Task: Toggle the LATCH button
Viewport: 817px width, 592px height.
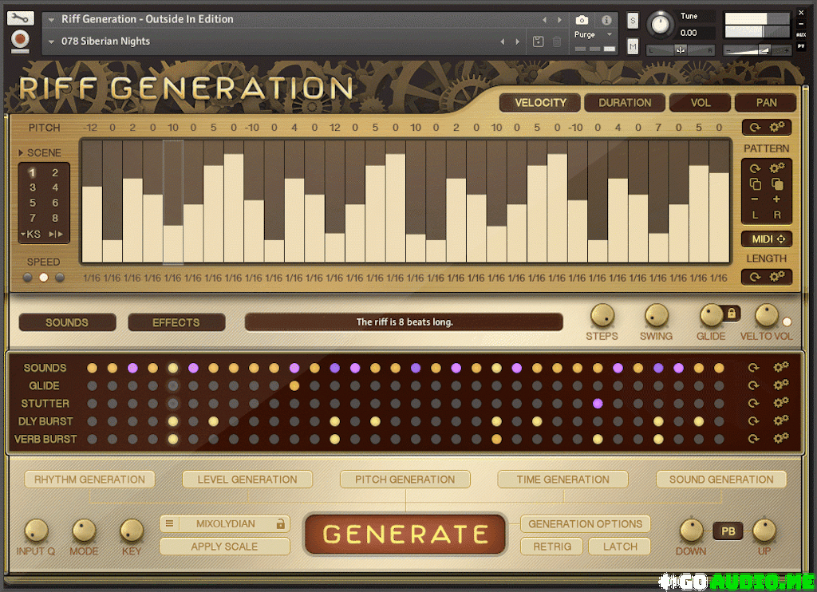Action: click(619, 547)
